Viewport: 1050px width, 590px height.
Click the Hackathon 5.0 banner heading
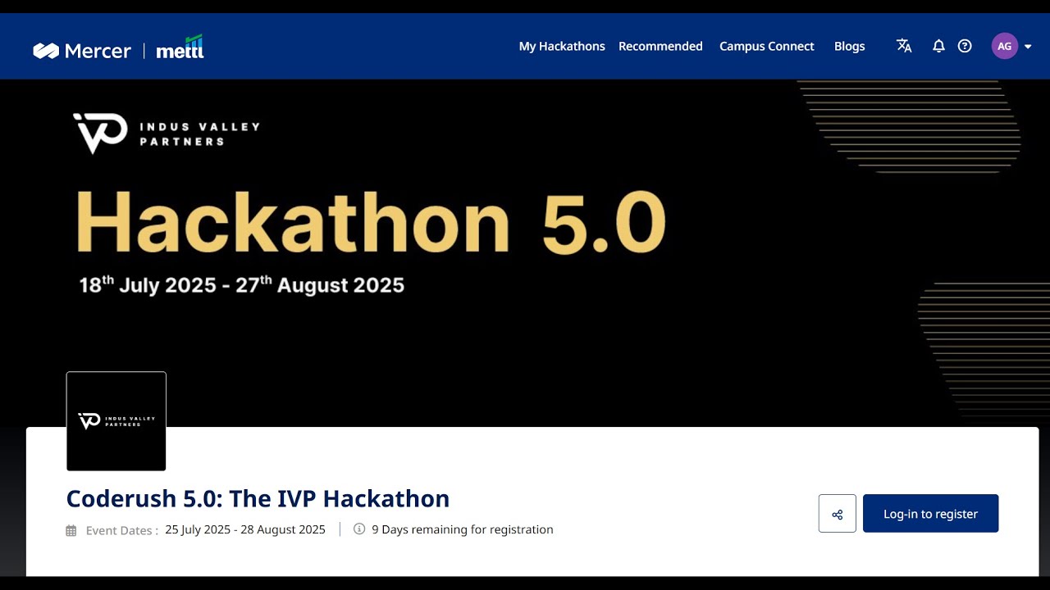(371, 222)
